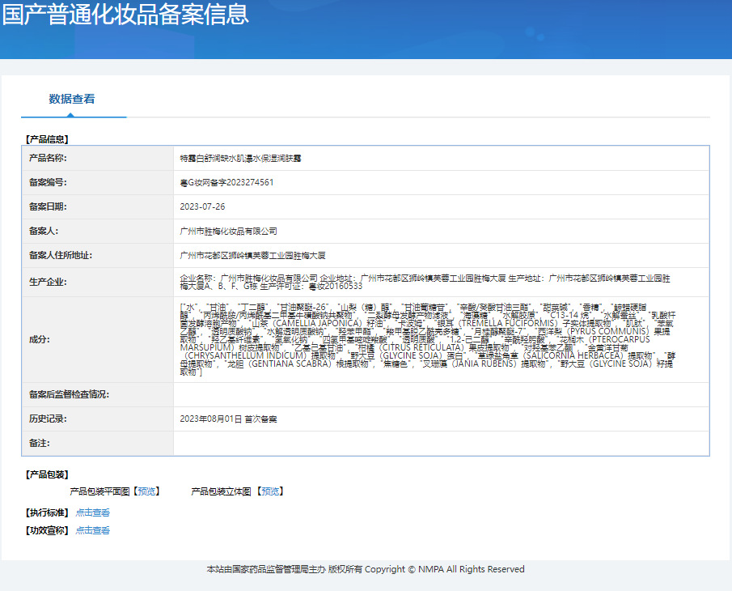732x591 pixels.
Task: Click 点击查看 next to 功效宣称
Action: pos(93,530)
